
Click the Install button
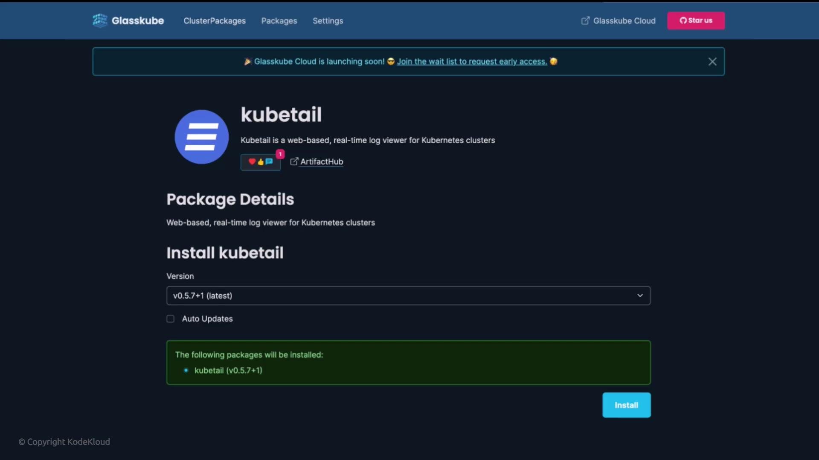626,405
